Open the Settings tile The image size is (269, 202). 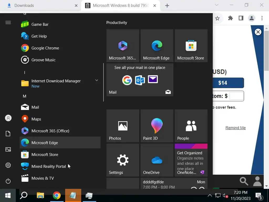[x=123, y=160]
